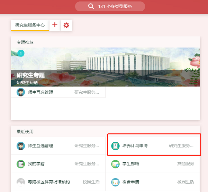Click the blue 宿舍申请 icon
208x192 pixels.
(115, 182)
